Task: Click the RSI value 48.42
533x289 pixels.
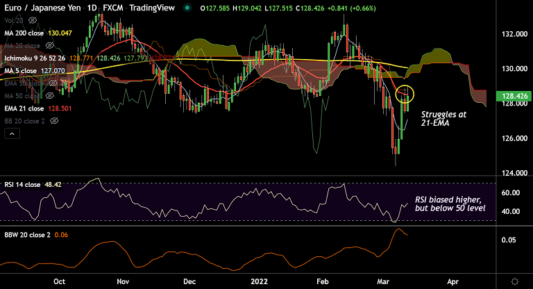Action: [53, 185]
